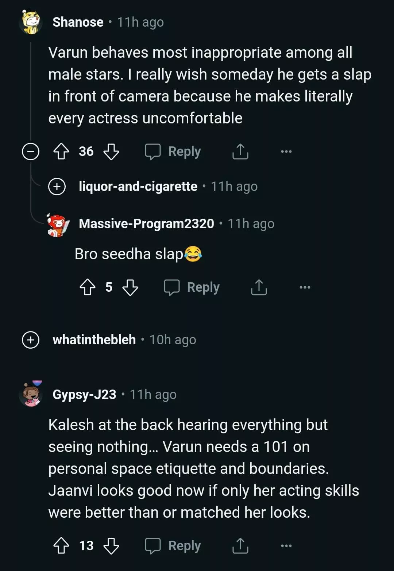
Task: Upvote Shanose's comment
Action: [x=61, y=152]
